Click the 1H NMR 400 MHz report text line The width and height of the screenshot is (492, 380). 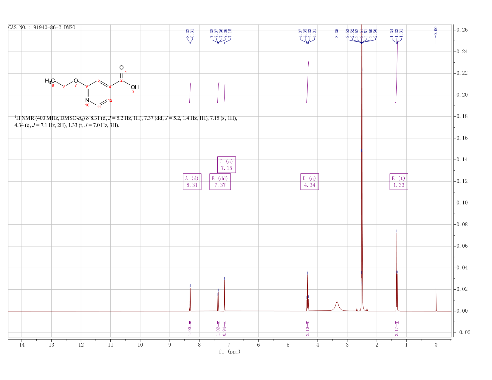click(x=126, y=118)
